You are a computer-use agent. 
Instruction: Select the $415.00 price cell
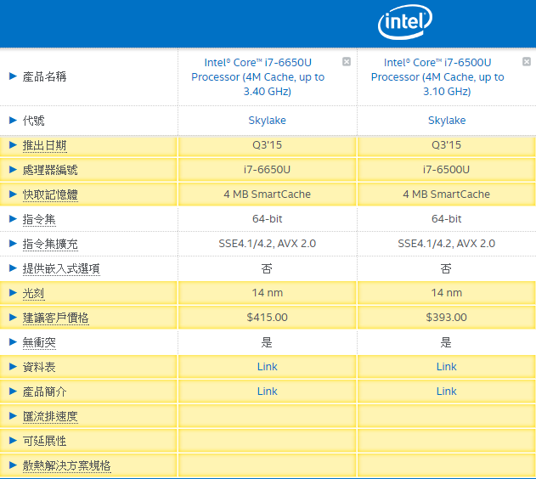[267, 318]
